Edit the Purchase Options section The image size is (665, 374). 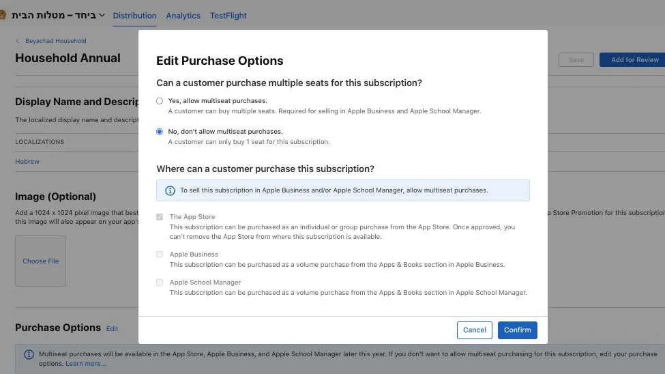[x=112, y=328]
